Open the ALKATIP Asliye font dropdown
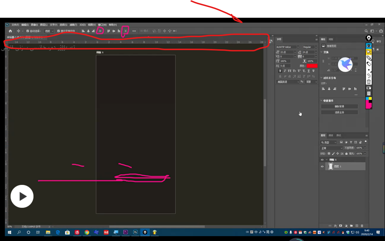This screenshot has height=241, width=385. click(x=298, y=47)
